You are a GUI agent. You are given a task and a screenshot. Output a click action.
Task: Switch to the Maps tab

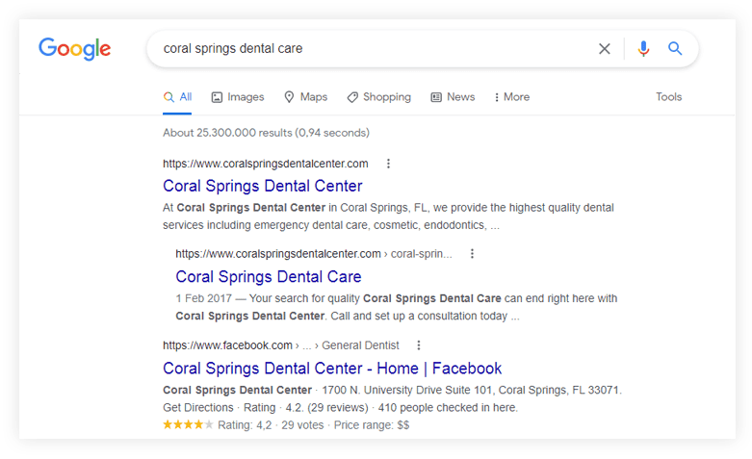[x=305, y=97]
